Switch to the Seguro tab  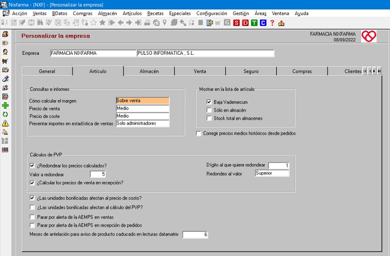(x=251, y=71)
